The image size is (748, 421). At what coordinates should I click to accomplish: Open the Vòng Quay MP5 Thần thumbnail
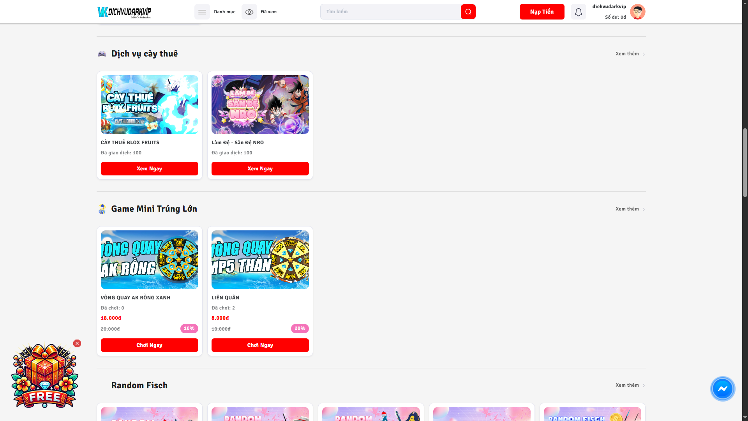pos(260,260)
